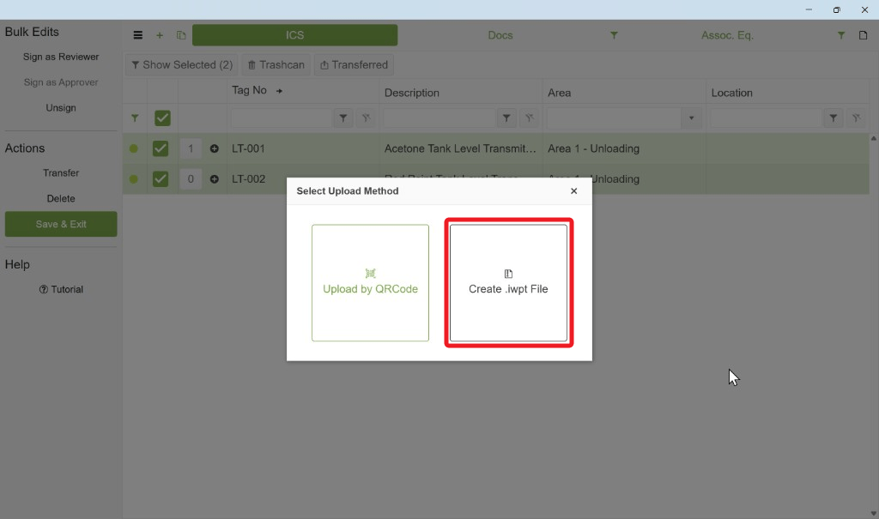Click the Description filter text field

[439, 118]
